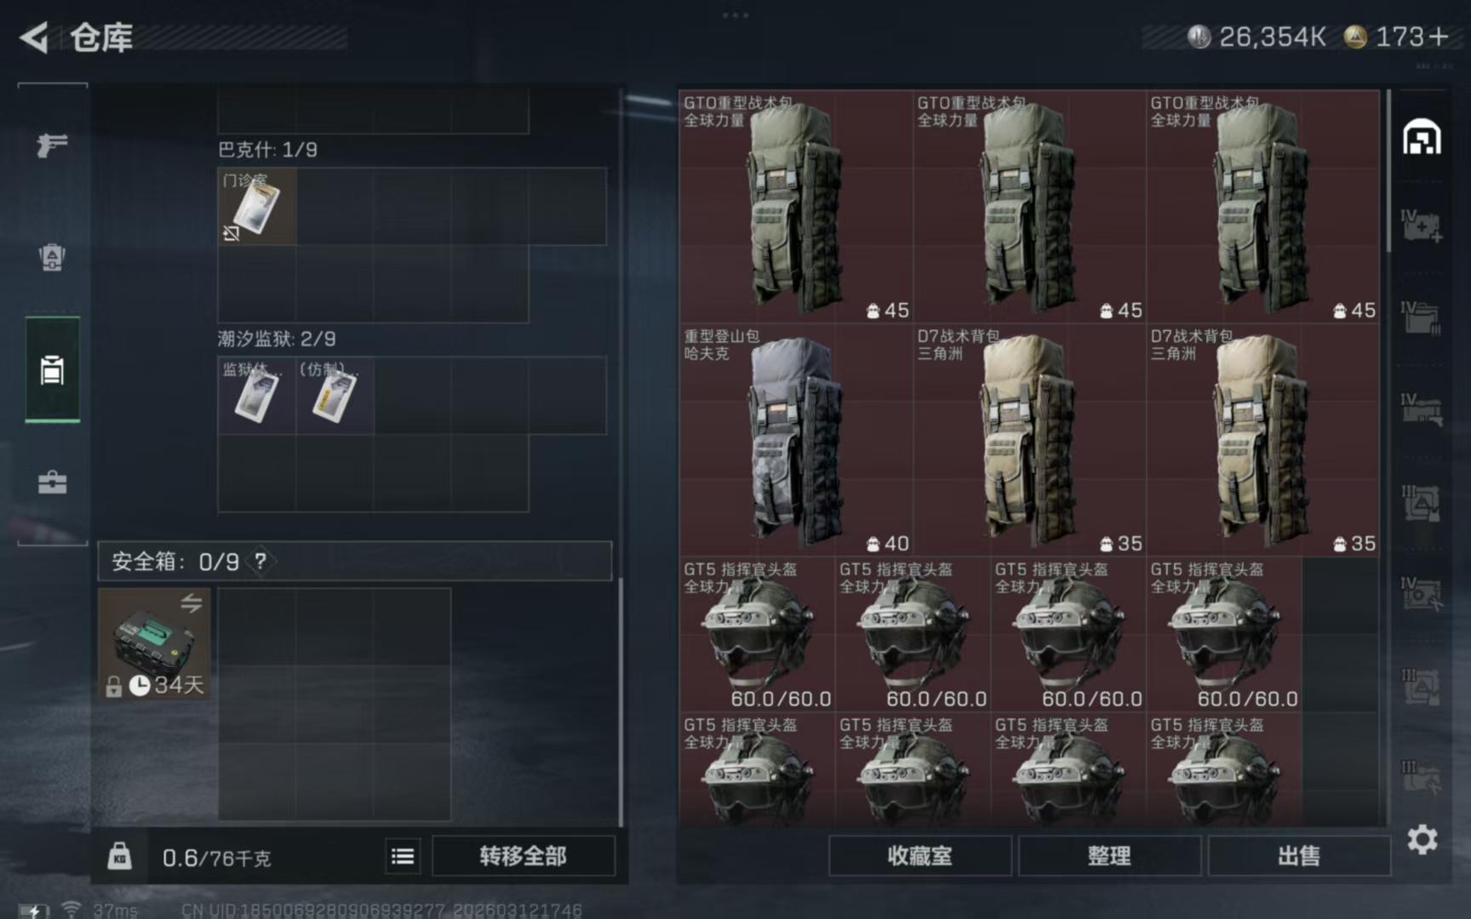1471x919 pixels.
Task: Open the main warehouse home icon
Action: point(1422,137)
